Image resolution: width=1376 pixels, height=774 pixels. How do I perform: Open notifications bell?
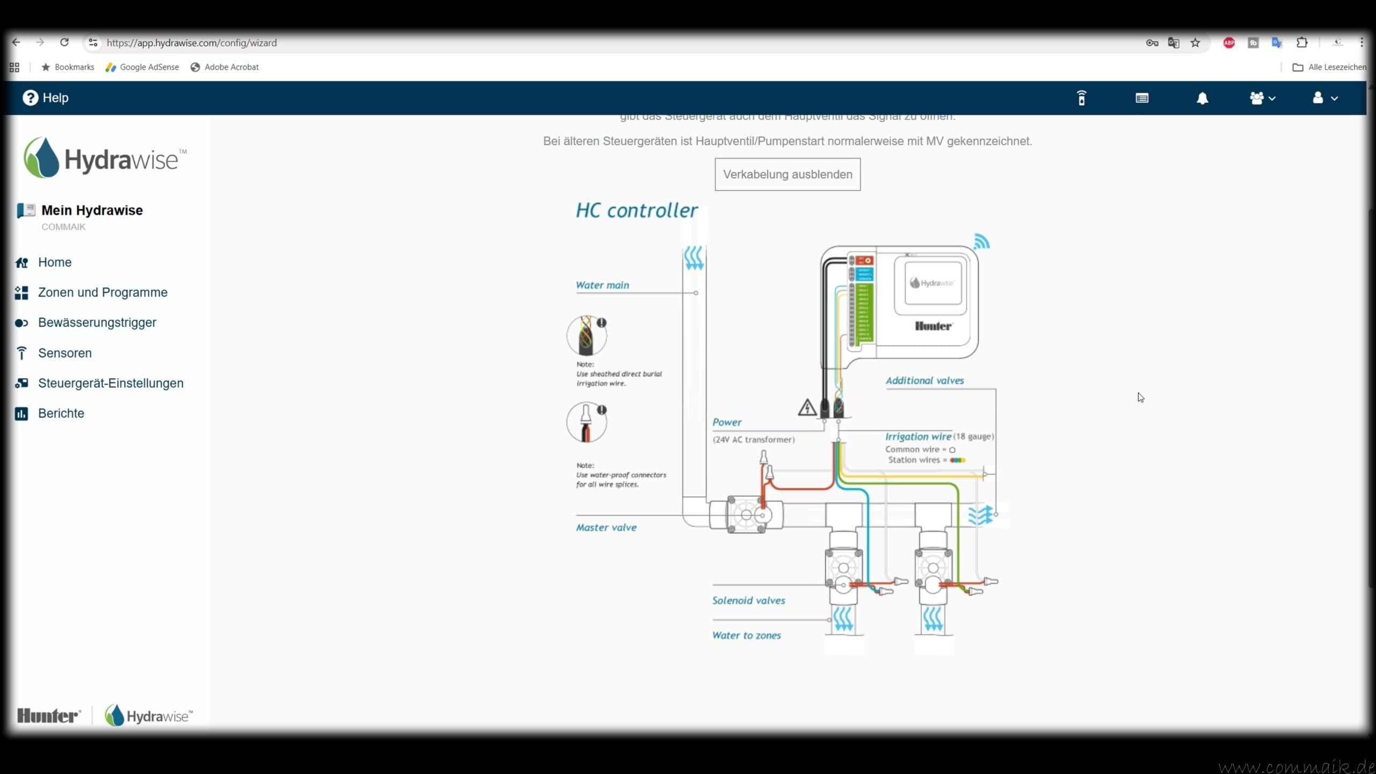[1202, 98]
